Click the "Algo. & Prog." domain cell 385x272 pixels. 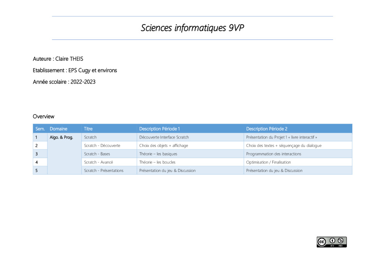(61, 137)
